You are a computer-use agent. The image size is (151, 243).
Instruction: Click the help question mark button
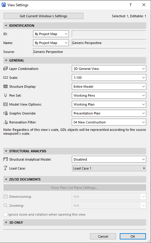point(130,5)
